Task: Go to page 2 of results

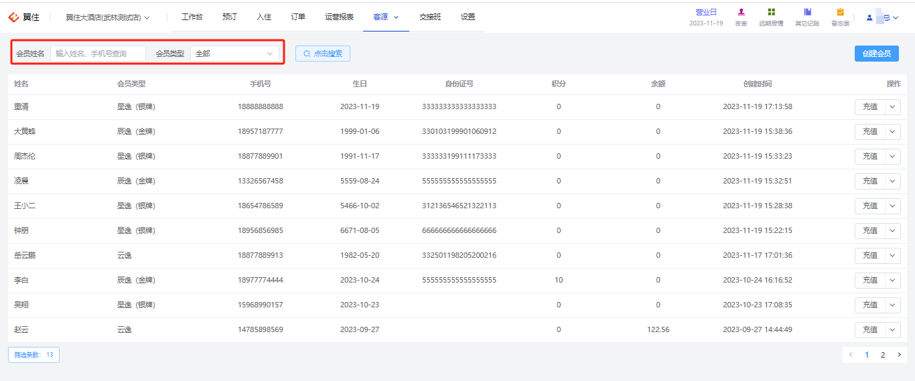Action: (x=883, y=355)
